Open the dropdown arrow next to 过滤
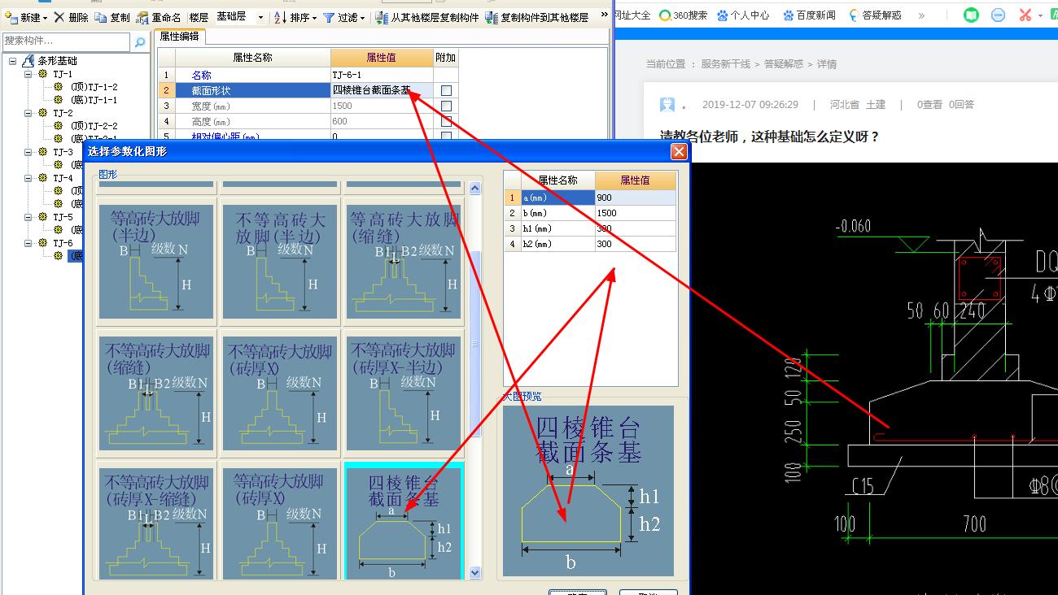 tap(363, 18)
